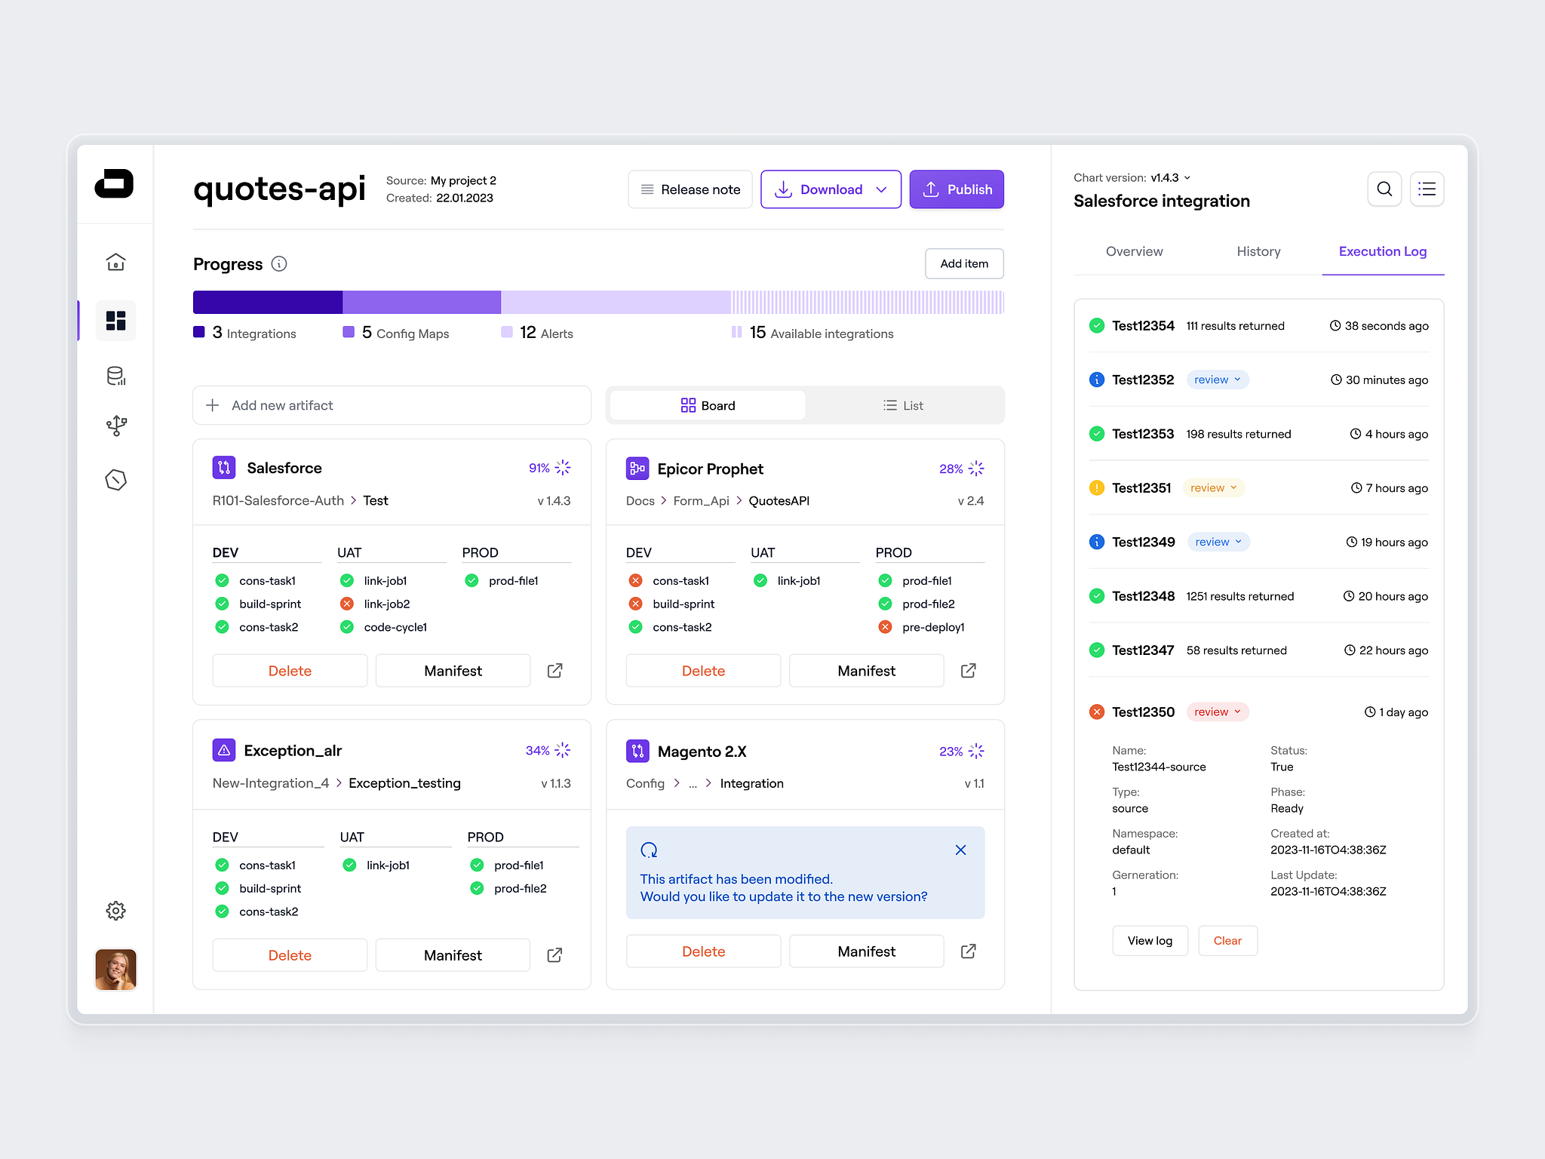Select the dashboard grid icon in sidebar
This screenshot has width=1545, height=1159.
(x=115, y=321)
